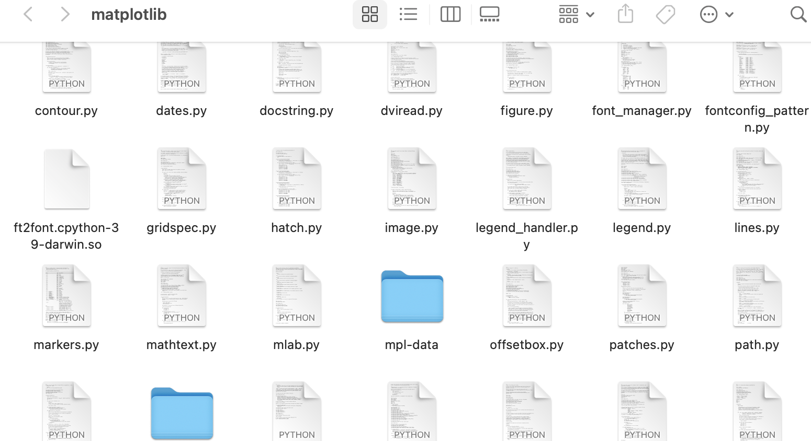Viewport: 811px width, 441px height.
Task: Click the dviread.py filename label
Action: (412, 111)
